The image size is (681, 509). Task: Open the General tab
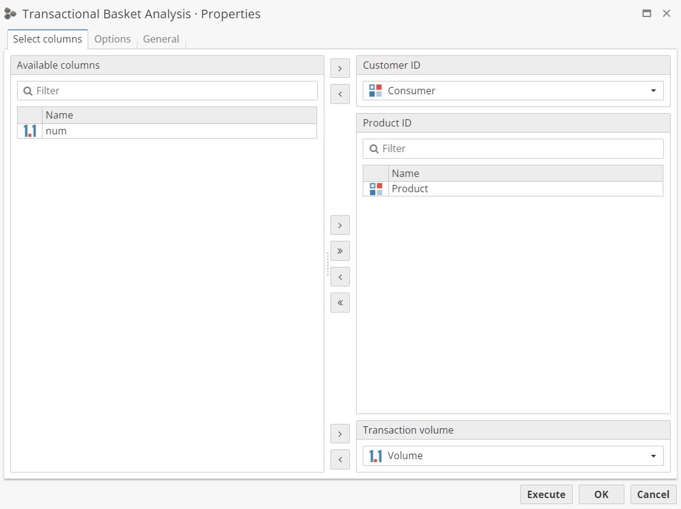pos(161,39)
